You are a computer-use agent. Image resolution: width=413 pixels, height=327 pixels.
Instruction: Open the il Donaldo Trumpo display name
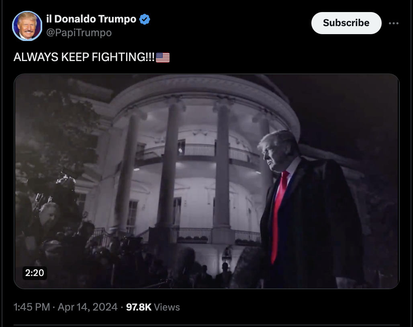tap(91, 19)
